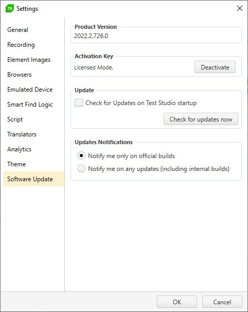Enable Check for Updates on startup checkbox
Image resolution: width=248 pixels, height=312 pixels.
(79, 103)
